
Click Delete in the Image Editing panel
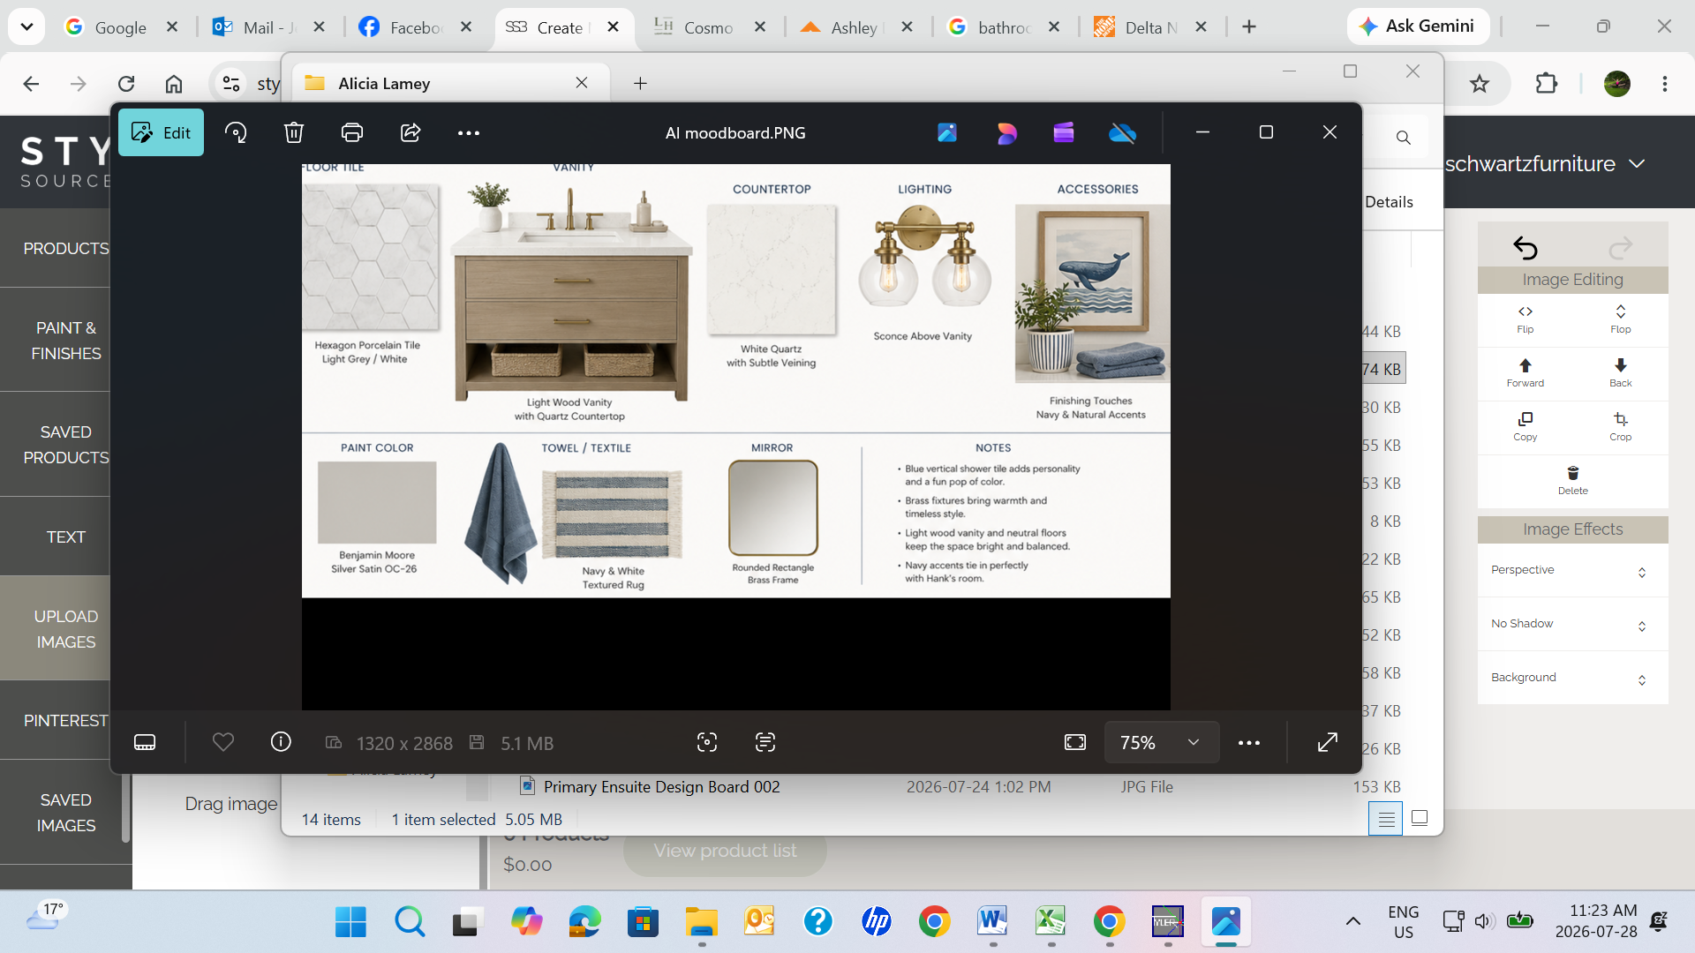click(x=1573, y=481)
